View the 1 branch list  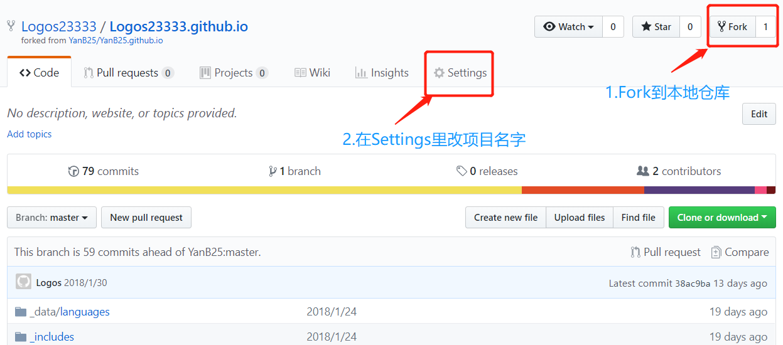point(294,171)
